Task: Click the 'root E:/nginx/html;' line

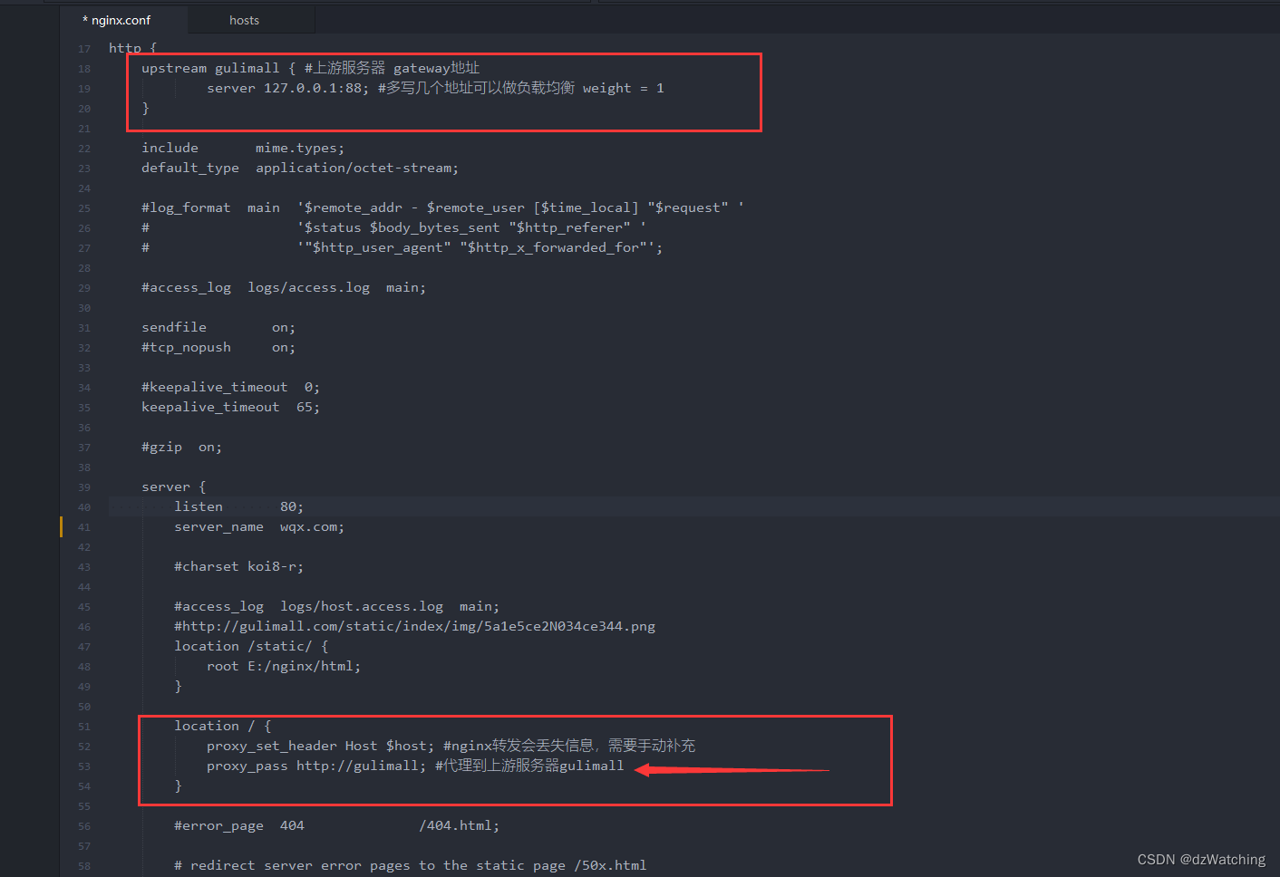Action: pos(284,666)
